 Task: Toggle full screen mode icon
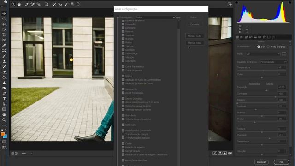tap(230, 4)
